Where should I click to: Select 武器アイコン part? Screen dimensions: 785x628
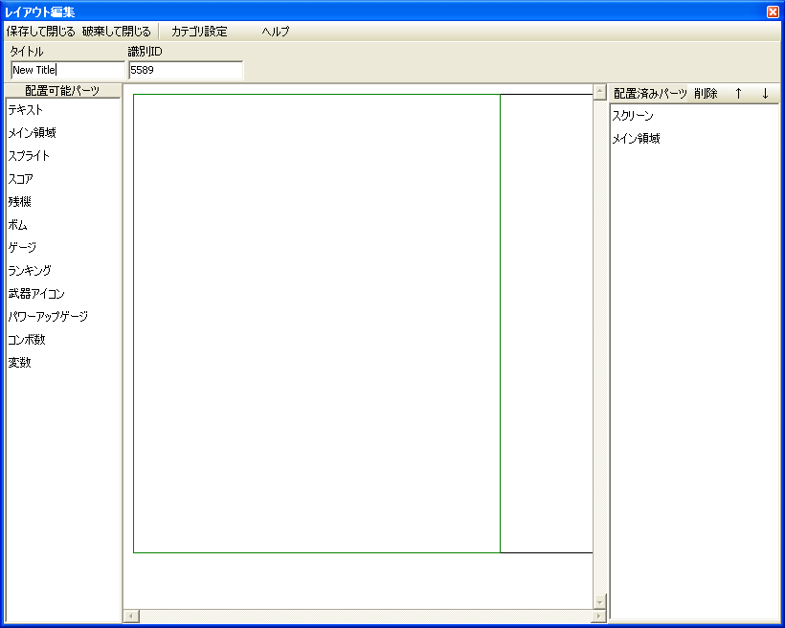[x=63, y=294]
